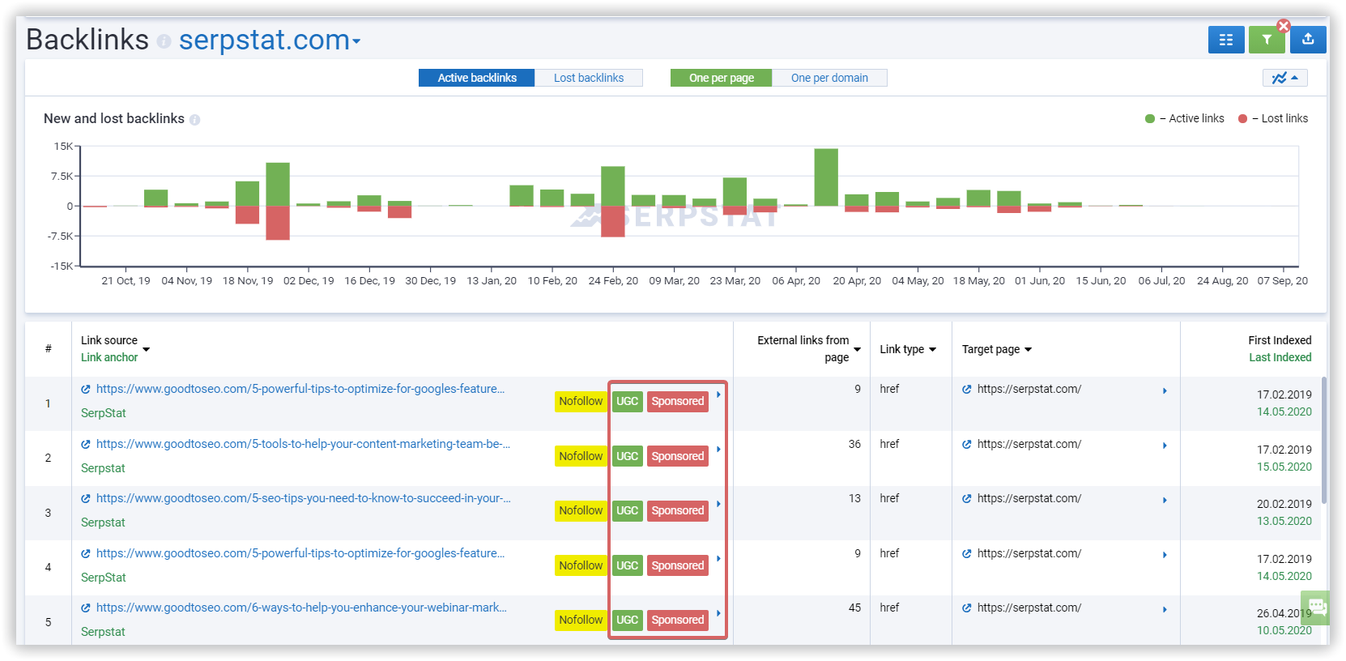Click row 2 target https://serpstat.com/ text
The width and height of the screenshot is (1346, 661).
point(1029,444)
